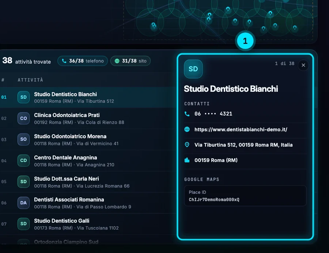Click the CO badge for Clinica Odontoiatrica Prati
329x253 pixels.
point(23,118)
